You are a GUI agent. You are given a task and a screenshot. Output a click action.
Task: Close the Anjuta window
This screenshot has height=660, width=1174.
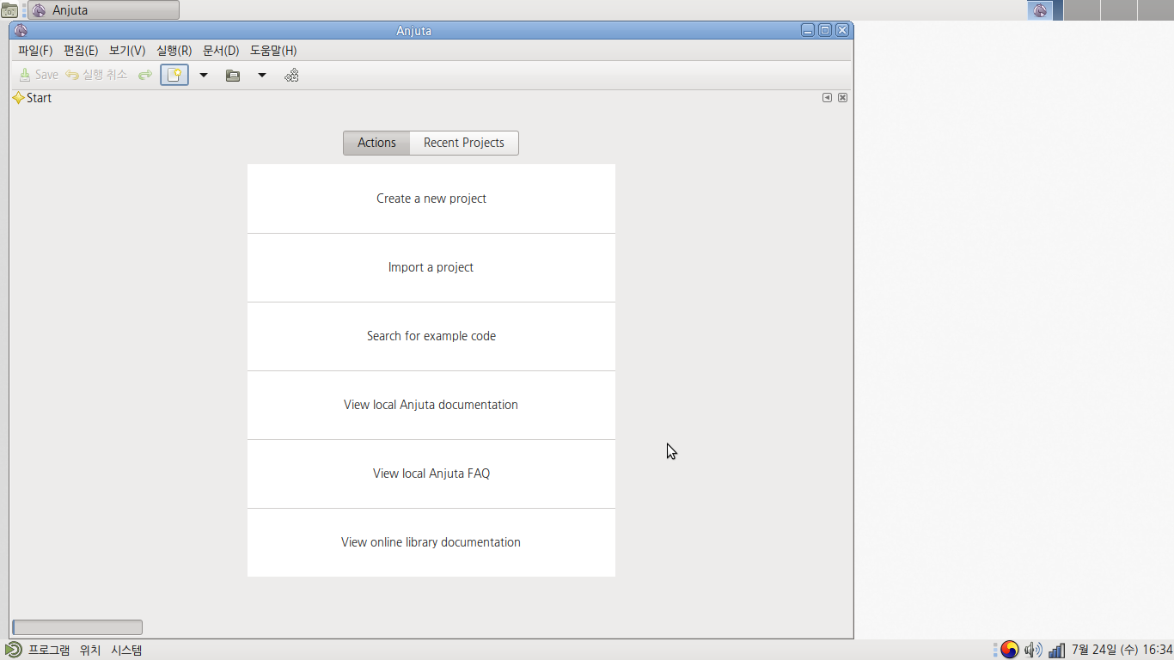coord(842,30)
